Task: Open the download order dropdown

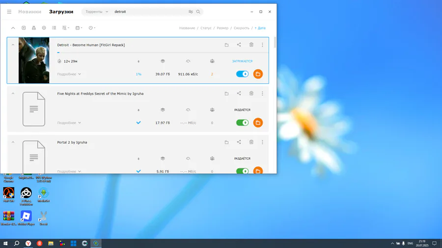Action: tap(66, 28)
